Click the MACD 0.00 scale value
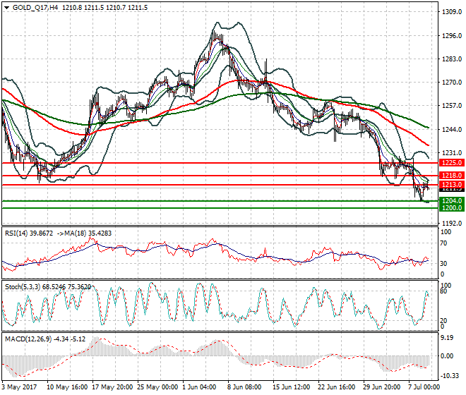The height and width of the screenshot is (395, 466). [448, 356]
